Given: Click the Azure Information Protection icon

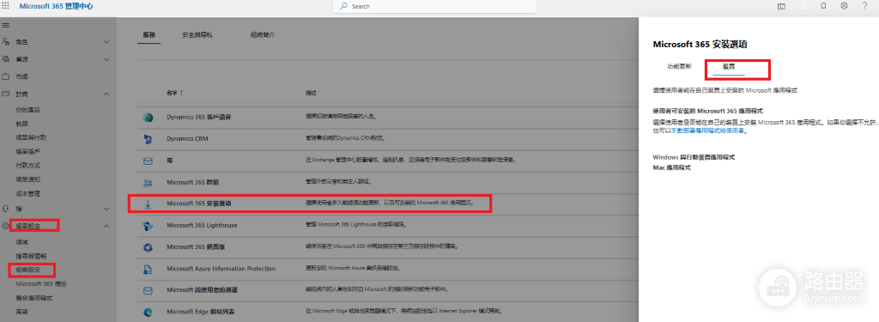Looking at the screenshot, I should coord(148,269).
